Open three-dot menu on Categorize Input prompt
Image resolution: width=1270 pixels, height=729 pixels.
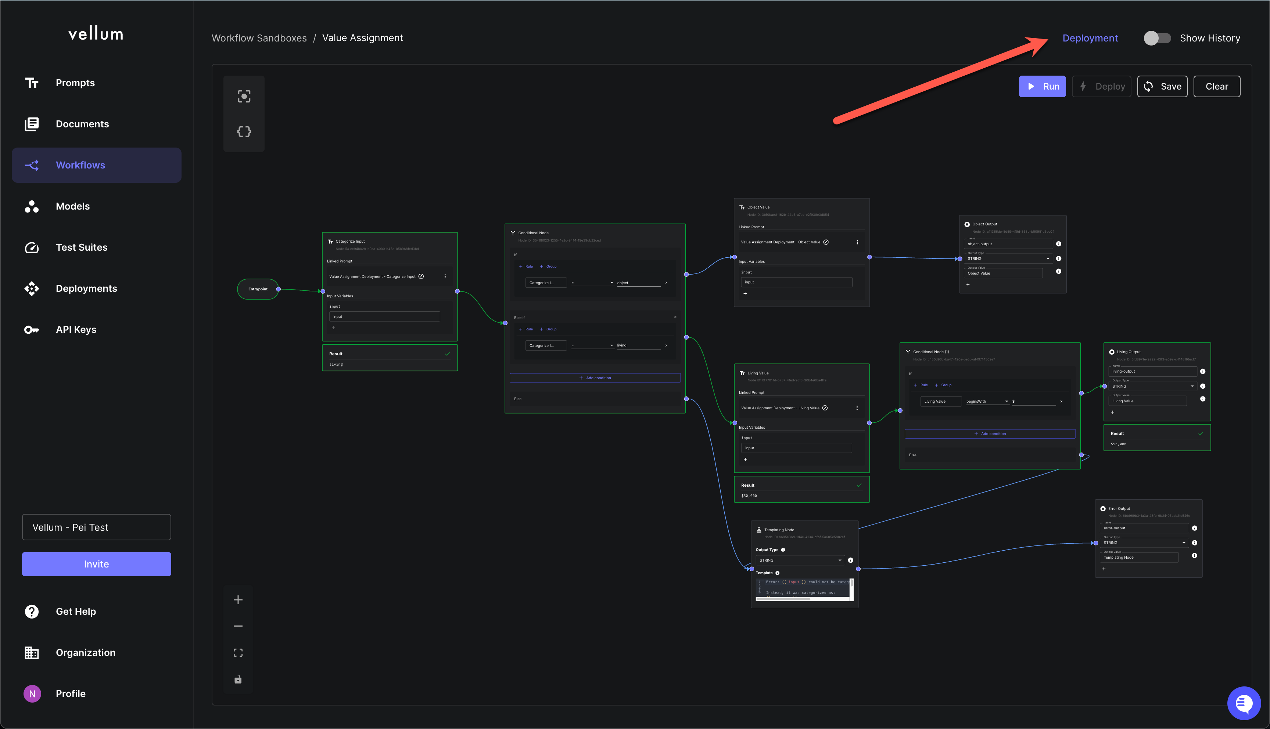[x=445, y=276]
